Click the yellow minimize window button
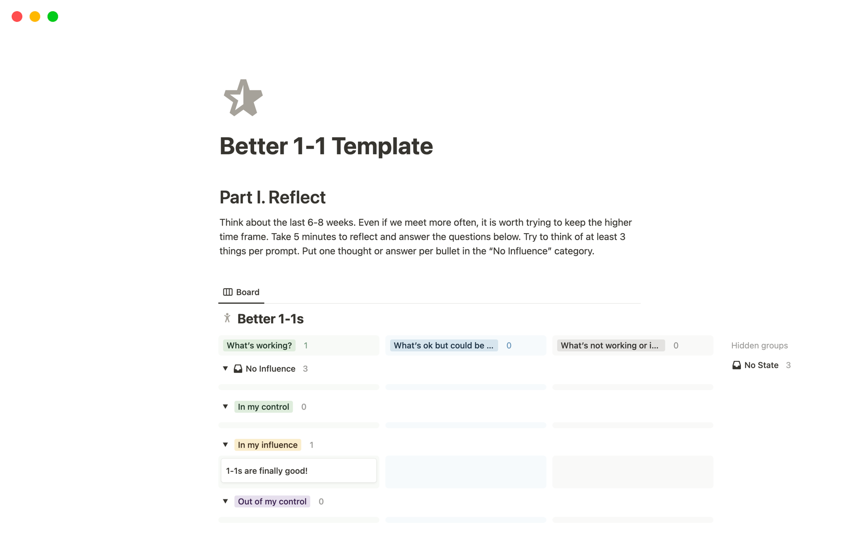Image resolution: width=859 pixels, height=536 pixels. point(35,17)
